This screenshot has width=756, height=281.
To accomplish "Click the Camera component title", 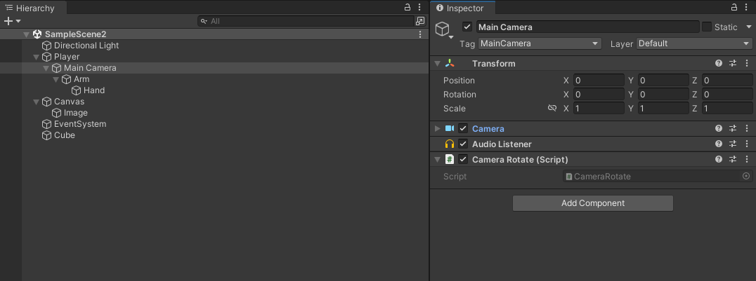I will pyautogui.click(x=488, y=128).
